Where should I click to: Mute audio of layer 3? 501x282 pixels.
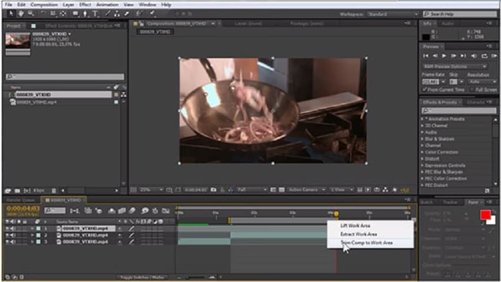13,242
